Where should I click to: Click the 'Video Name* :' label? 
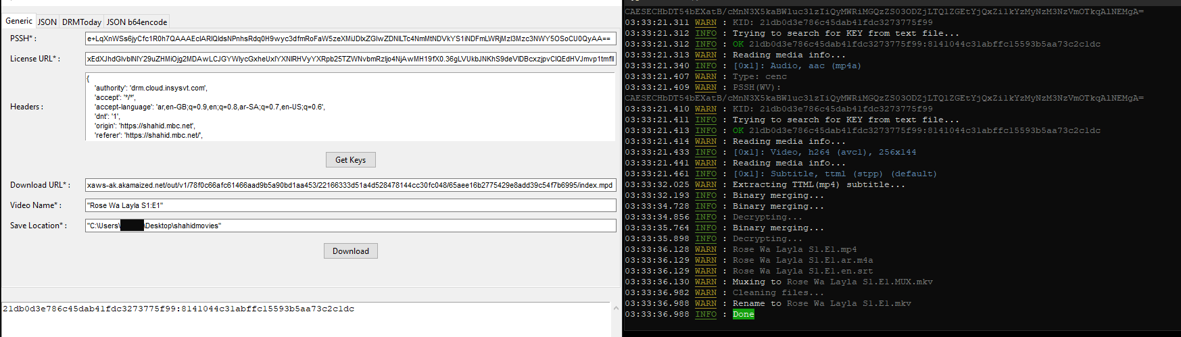coord(36,205)
